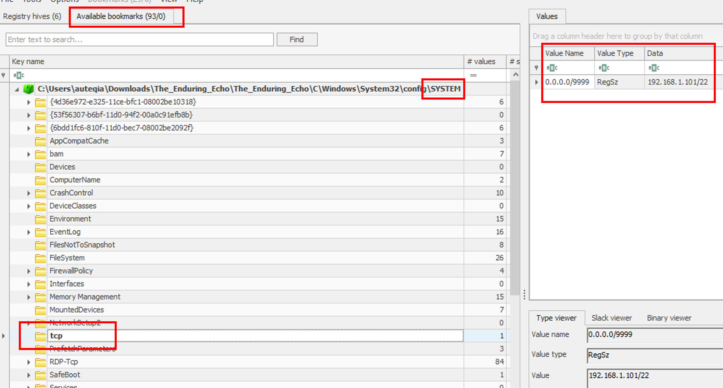723x388 pixels.
Task: Select the 0.0.0.0/9999 value row
Action: [x=567, y=82]
